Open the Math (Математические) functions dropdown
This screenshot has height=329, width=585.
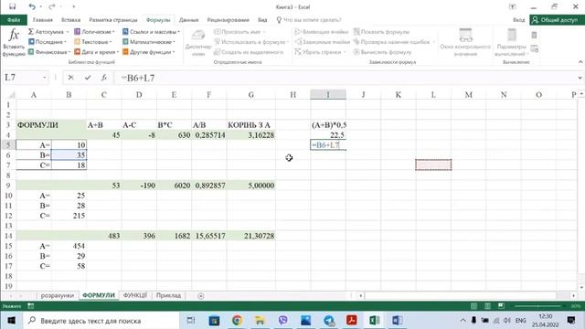coord(148,42)
